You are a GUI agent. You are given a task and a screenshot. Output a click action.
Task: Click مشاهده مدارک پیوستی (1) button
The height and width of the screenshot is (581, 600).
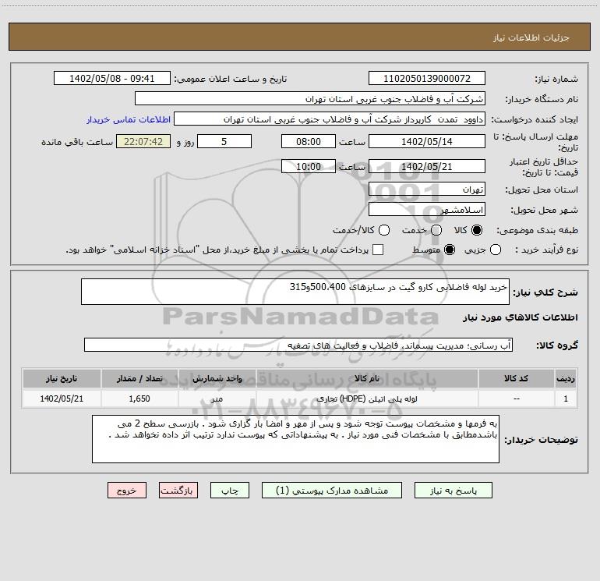[332, 491]
